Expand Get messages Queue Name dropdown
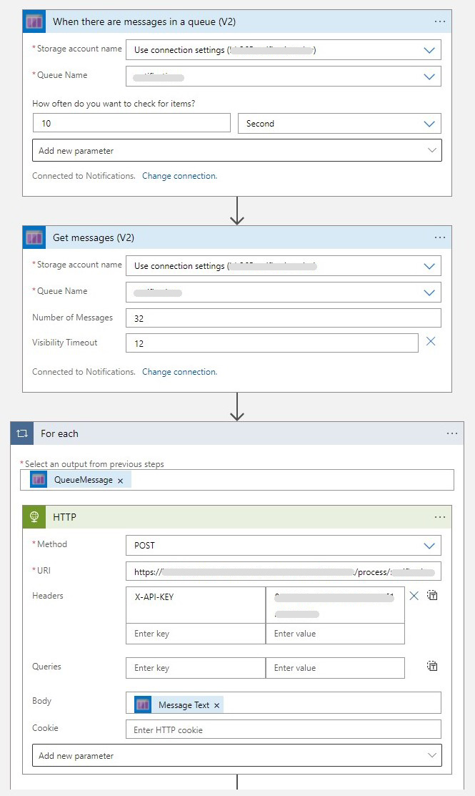 [429, 293]
